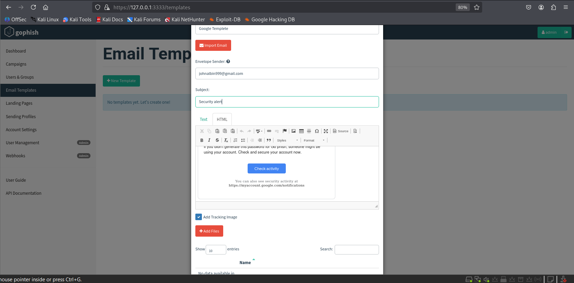Click the Search field above the table

tap(357, 250)
